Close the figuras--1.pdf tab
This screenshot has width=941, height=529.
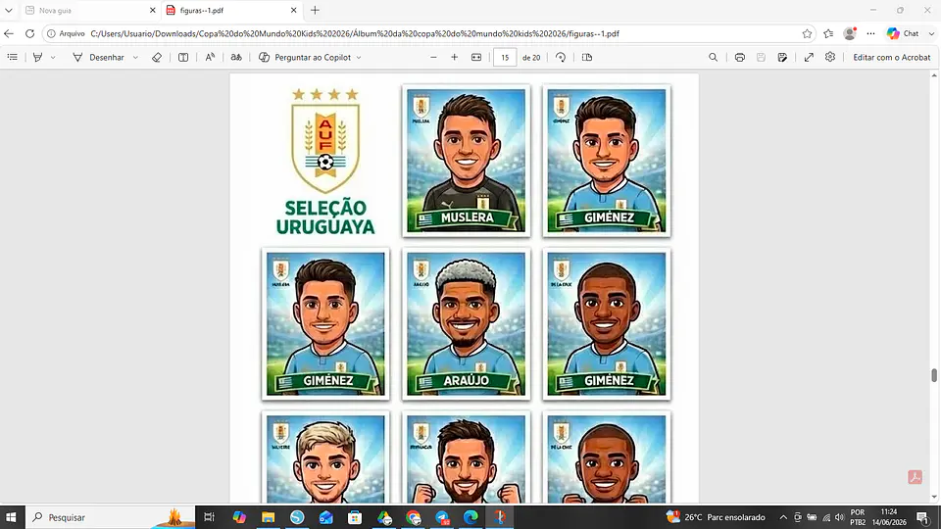tap(293, 10)
